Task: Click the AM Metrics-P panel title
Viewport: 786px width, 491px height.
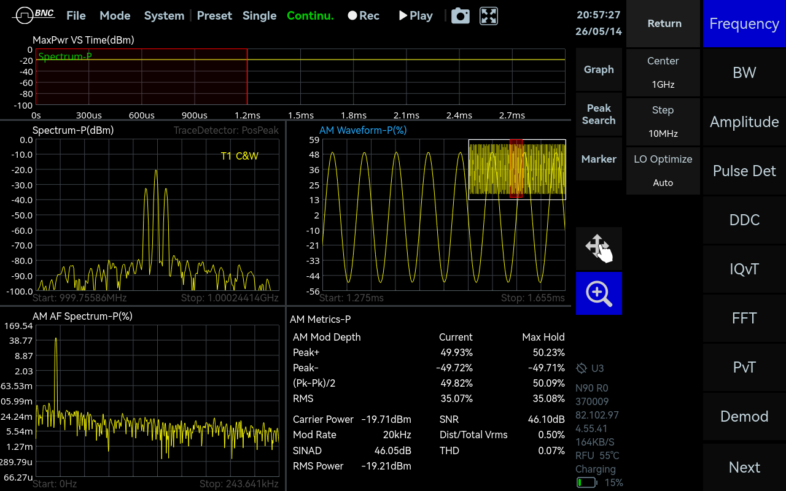Action: point(321,319)
